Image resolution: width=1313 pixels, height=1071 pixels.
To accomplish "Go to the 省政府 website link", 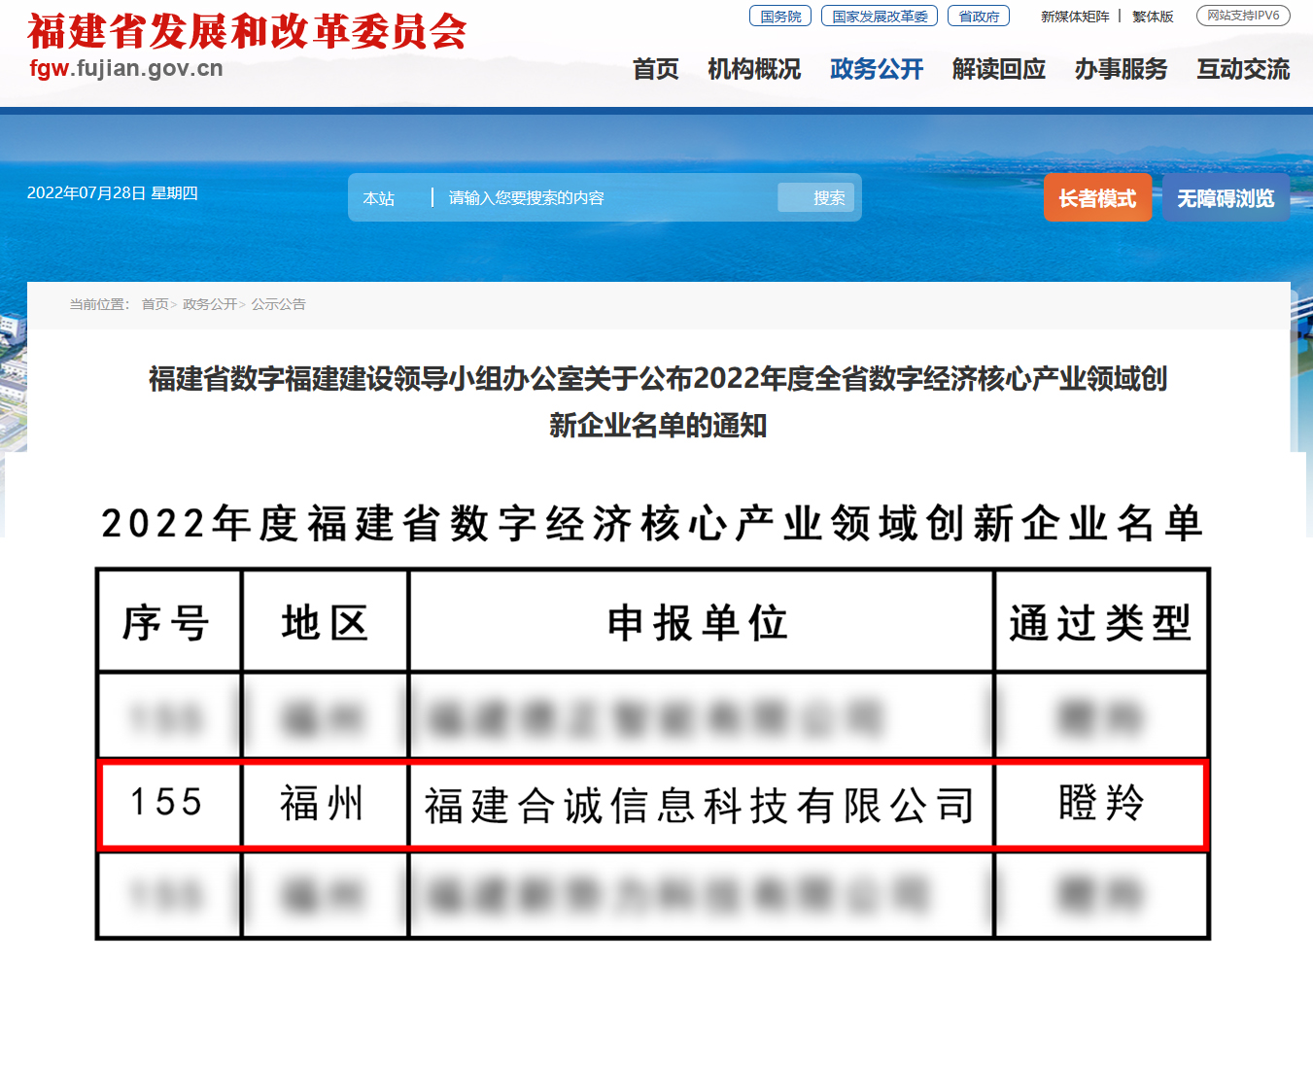I will click(979, 17).
